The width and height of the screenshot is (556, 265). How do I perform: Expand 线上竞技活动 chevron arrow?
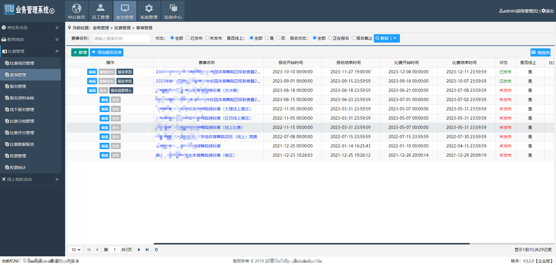57,179
